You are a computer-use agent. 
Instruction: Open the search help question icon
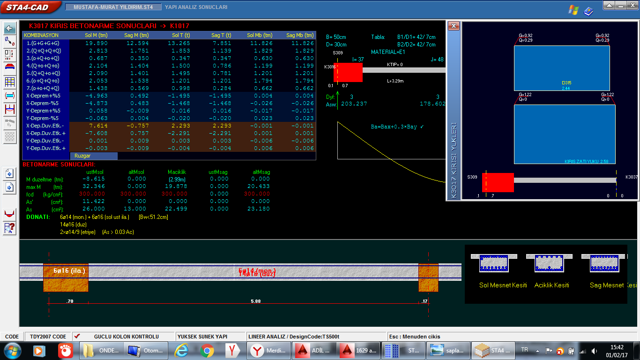(9, 228)
